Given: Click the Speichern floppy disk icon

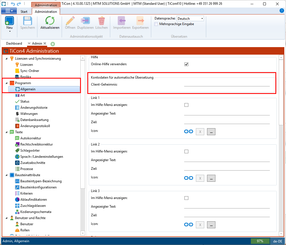Looking at the screenshot, I should 28,21.
